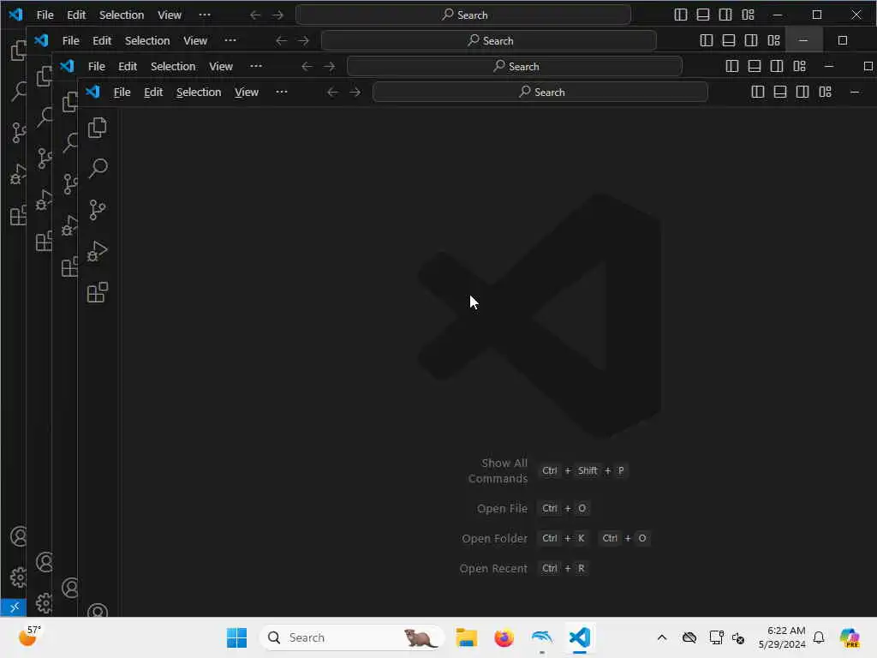The height and width of the screenshot is (658, 877).
Task: Open File Explorer from taskbar
Action: 466,637
